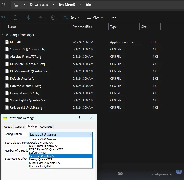Screen dimensions: 184x180
Task: Open the three-dot See more menu
Action: click(113, 17)
